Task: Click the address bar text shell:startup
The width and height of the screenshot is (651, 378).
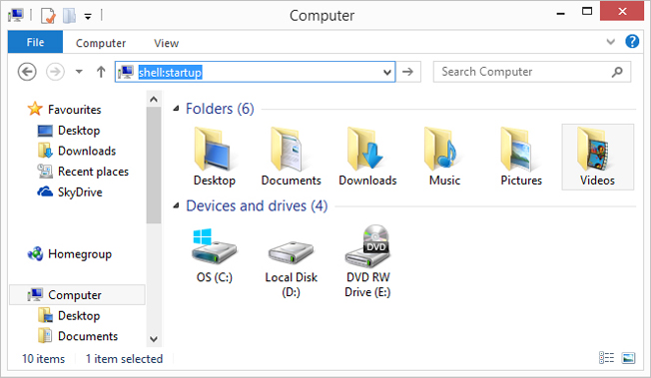Action: (x=170, y=72)
